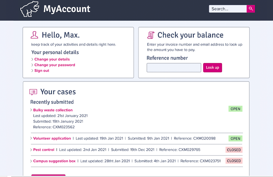Click the magnifier search icon button
273x177 pixels.
pos(251,9)
